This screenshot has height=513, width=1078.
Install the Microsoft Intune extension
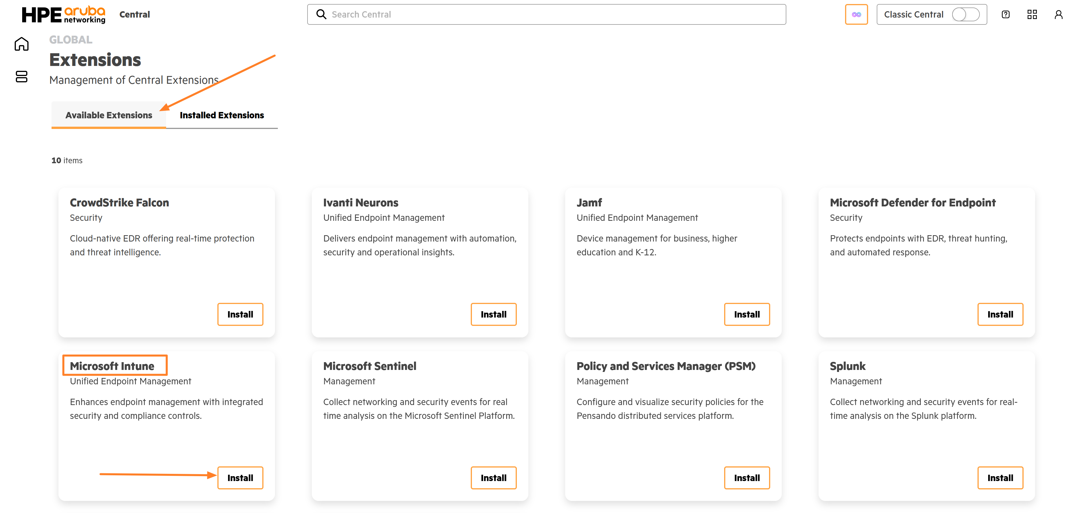[x=240, y=478]
